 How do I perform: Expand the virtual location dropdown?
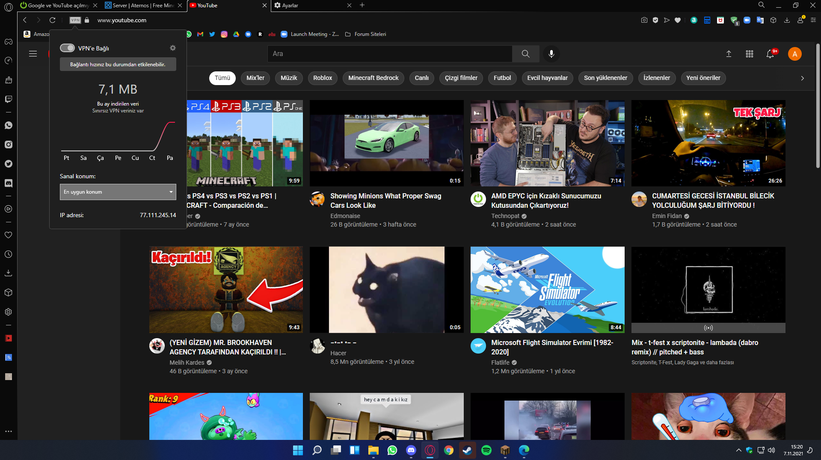pos(118,192)
